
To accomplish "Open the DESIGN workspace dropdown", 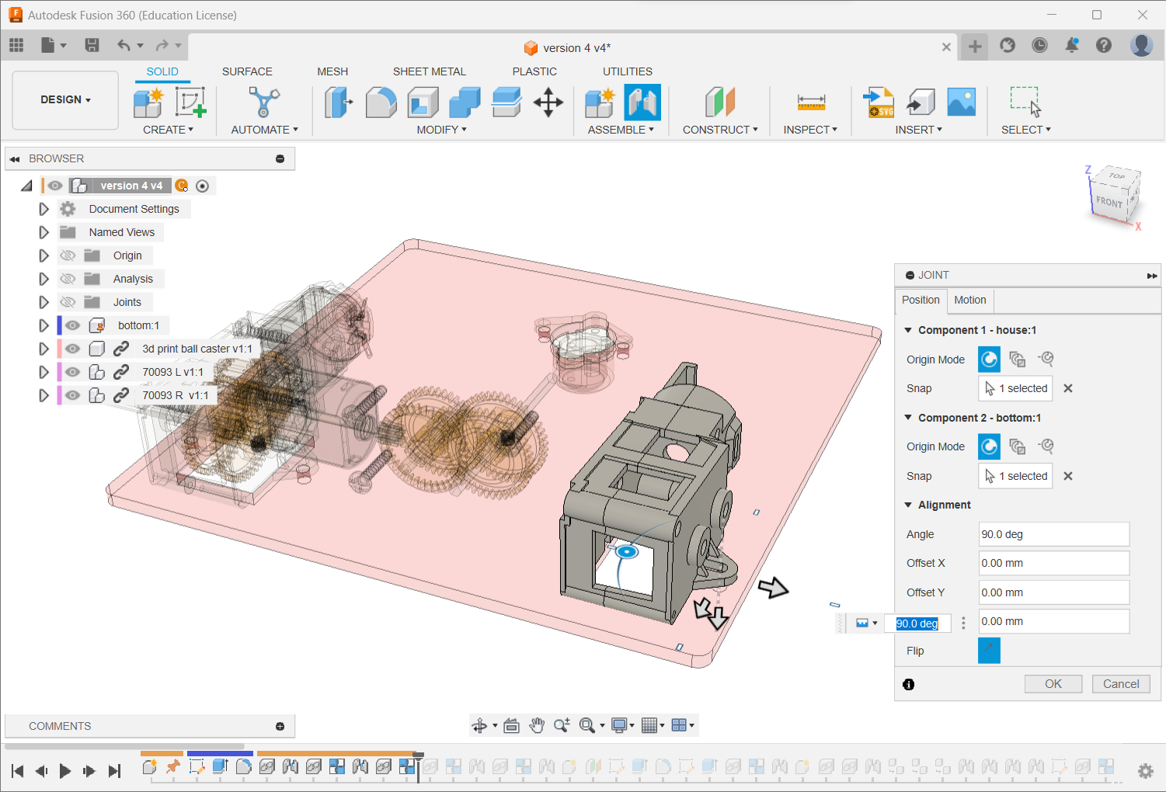I will (65, 99).
